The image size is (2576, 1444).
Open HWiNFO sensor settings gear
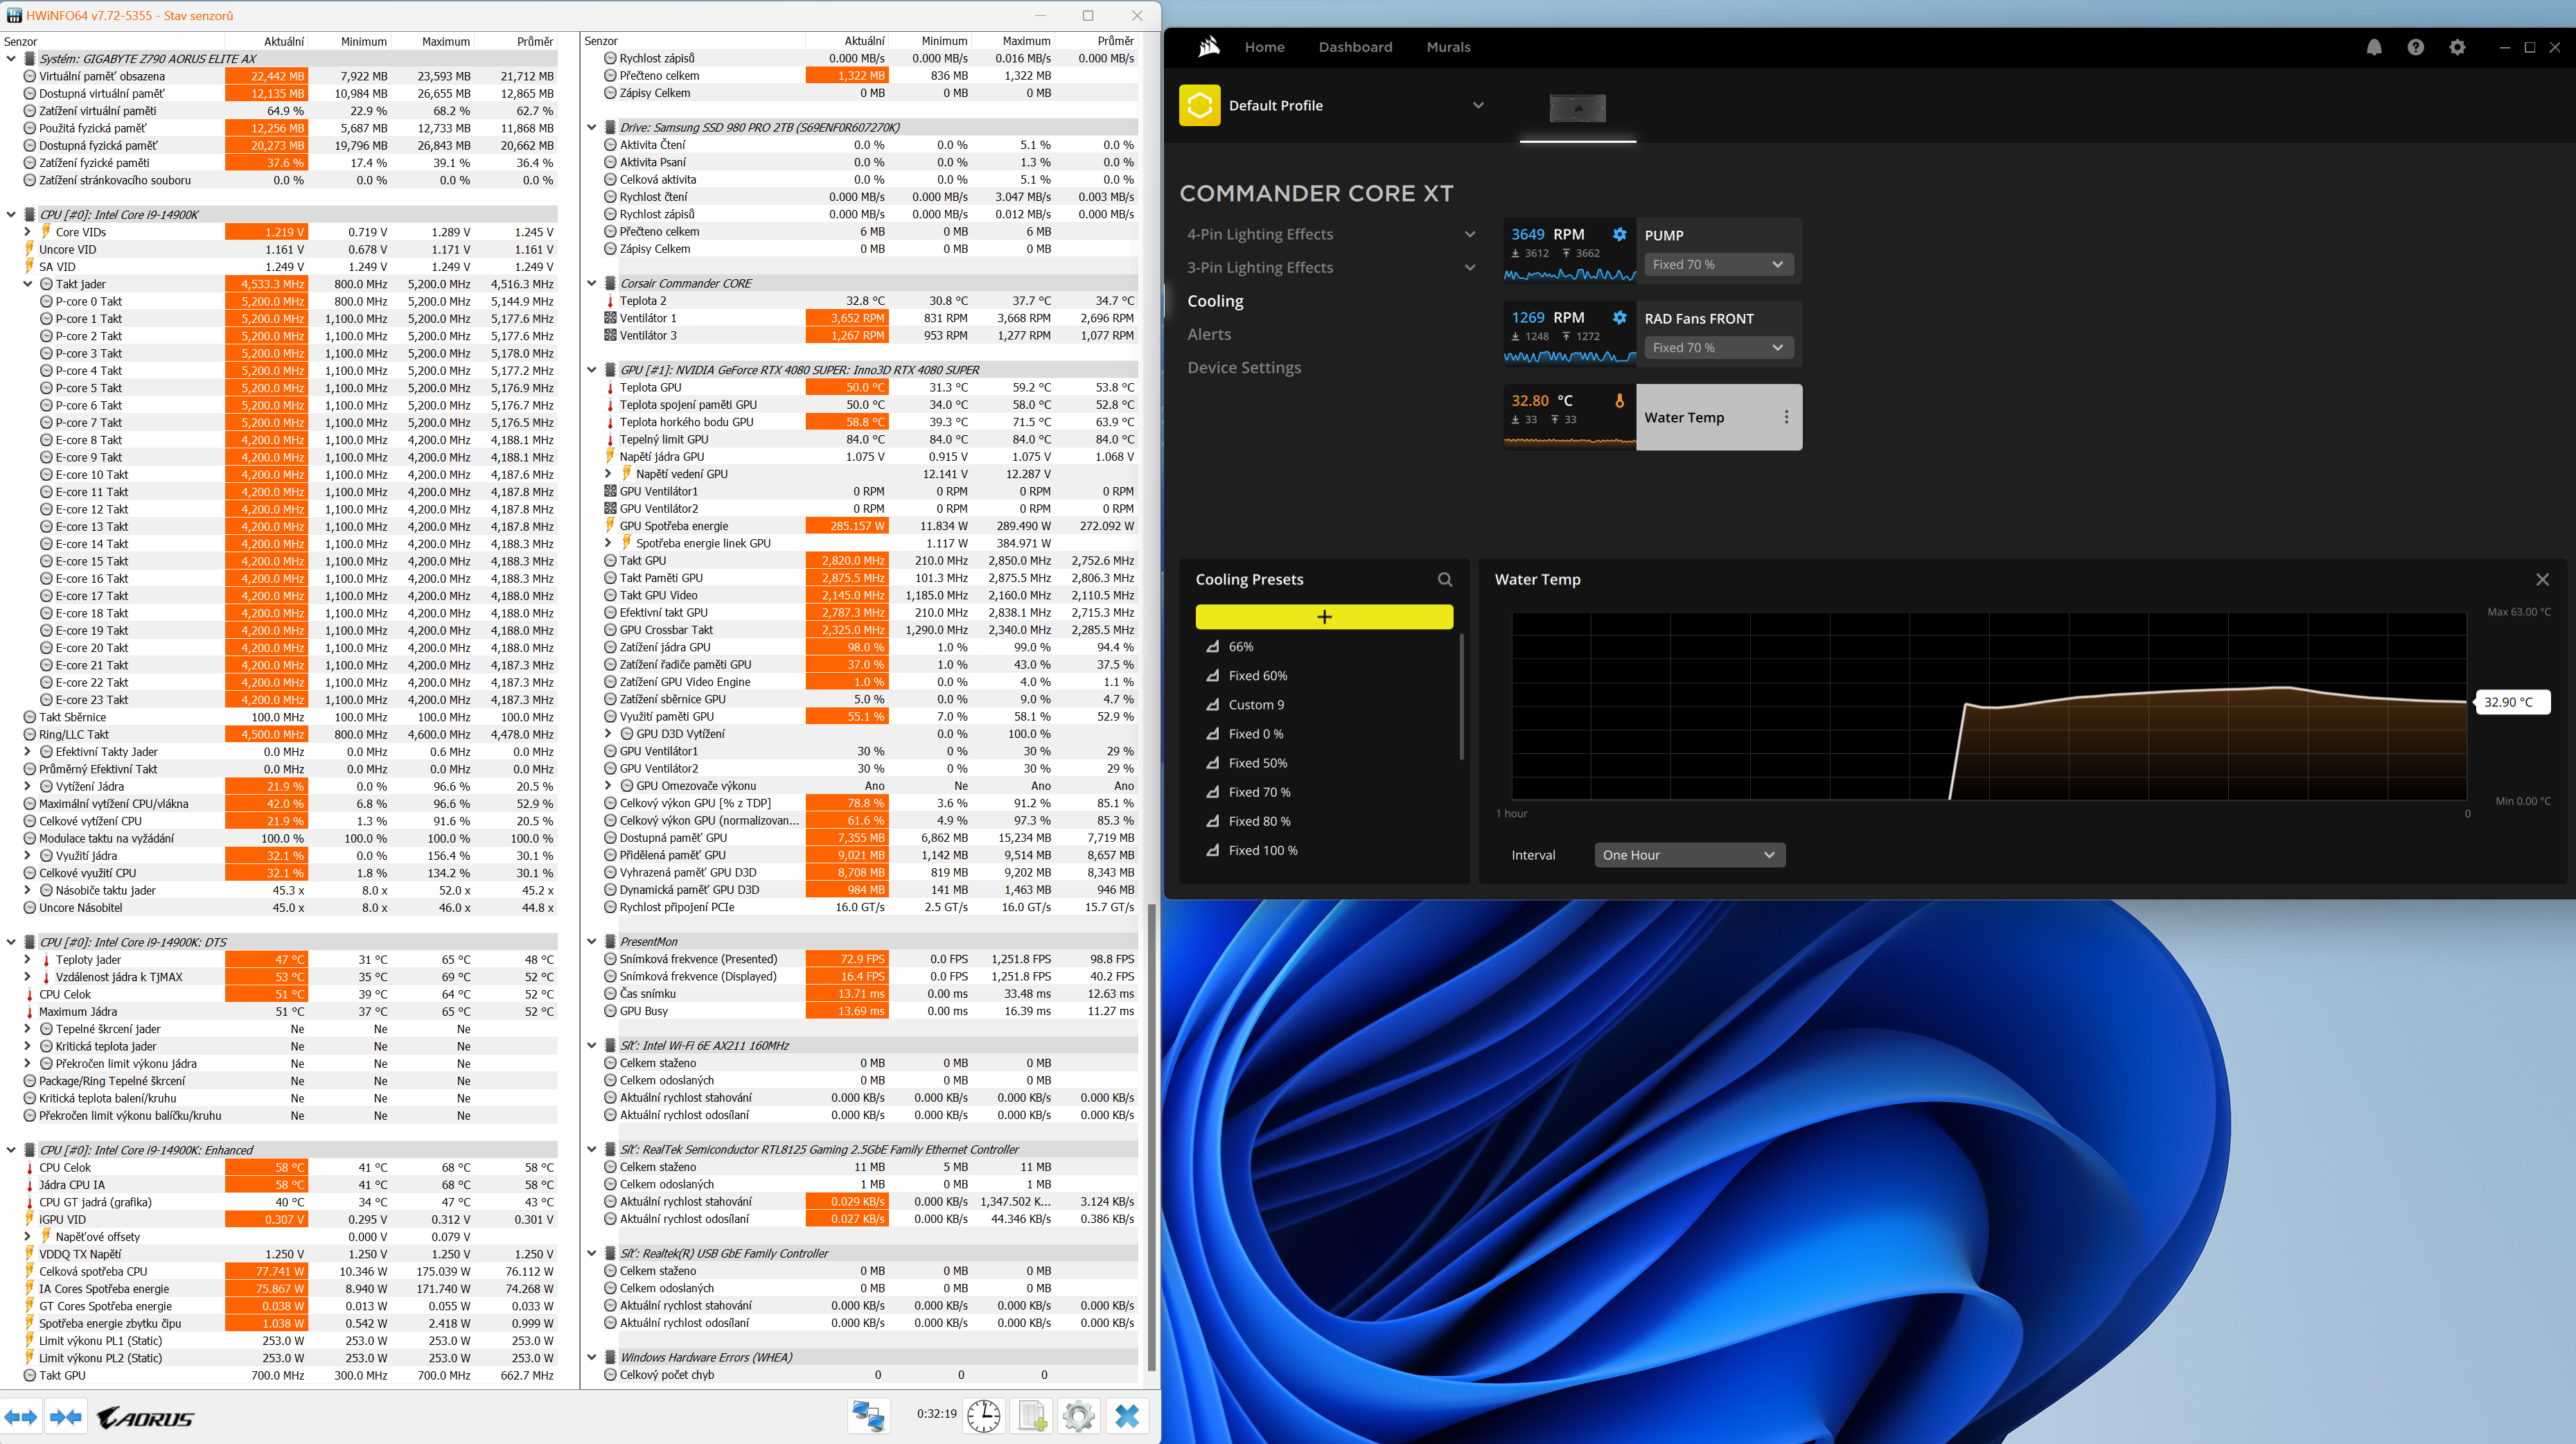(x=1079, y=1416)
